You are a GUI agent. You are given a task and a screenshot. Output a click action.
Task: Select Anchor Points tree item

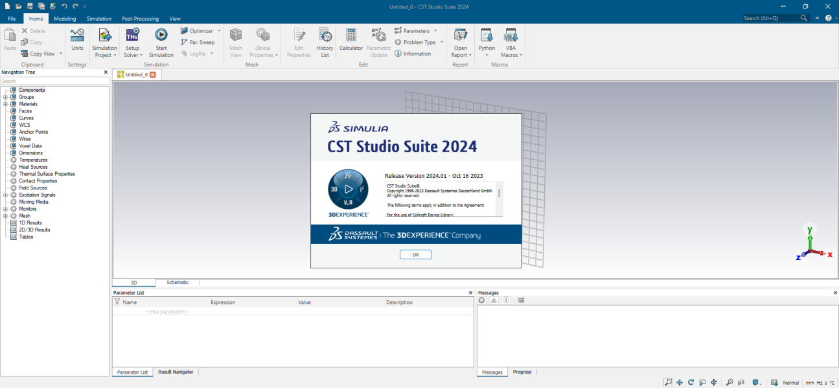[33, 132]
